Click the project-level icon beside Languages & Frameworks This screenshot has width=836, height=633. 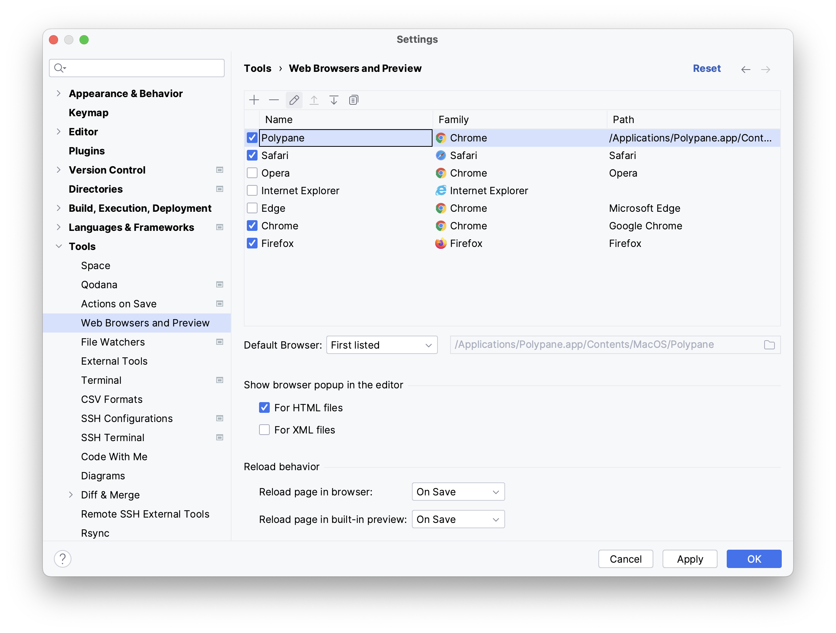[220, 227]
